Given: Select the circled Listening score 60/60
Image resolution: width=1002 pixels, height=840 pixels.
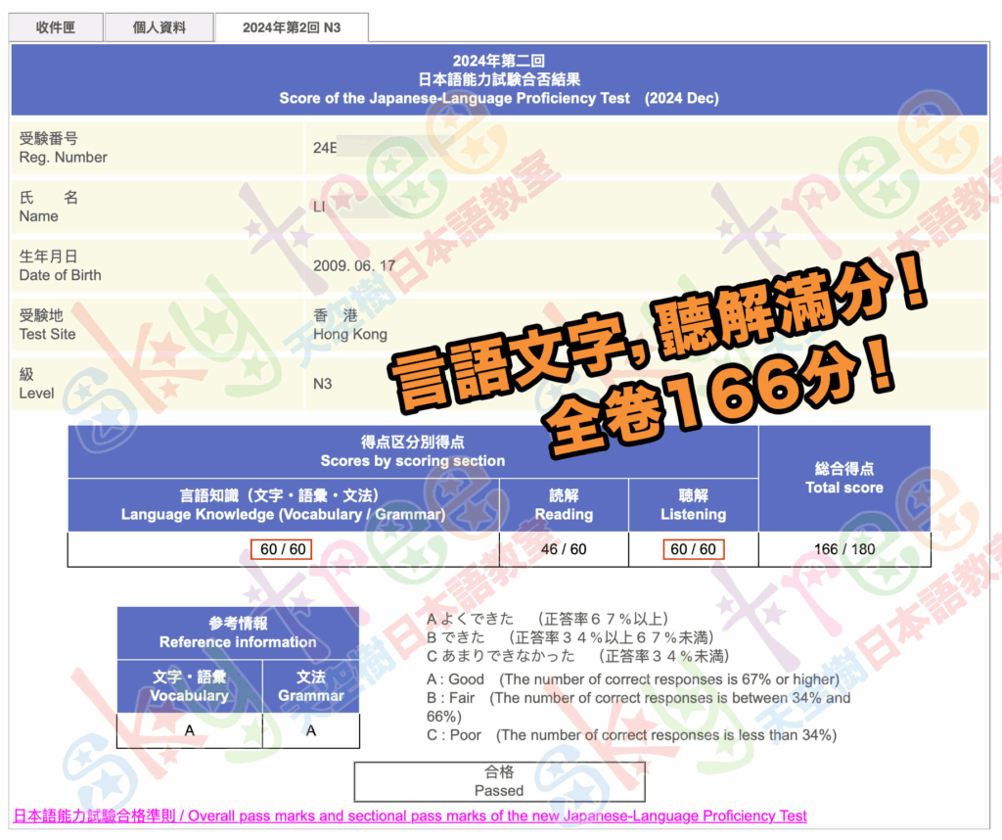Looking at the screenshot, I should [x=693, y=549].
